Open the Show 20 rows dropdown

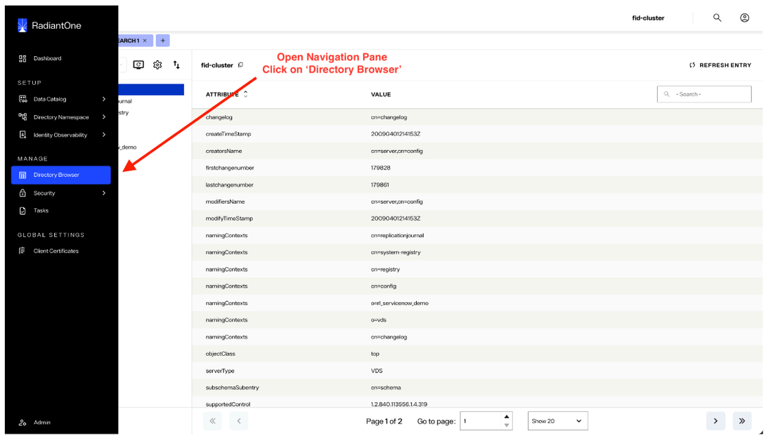pyautogui.click(x=557, y=421)
